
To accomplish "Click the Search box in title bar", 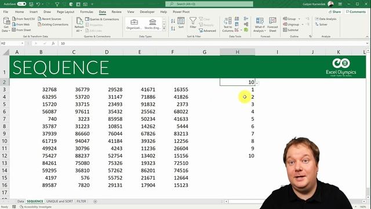I will coord(209,4).
